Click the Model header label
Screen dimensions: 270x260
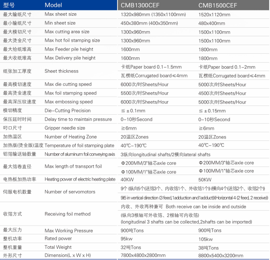coord(53,5)
